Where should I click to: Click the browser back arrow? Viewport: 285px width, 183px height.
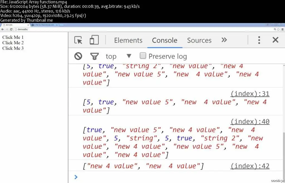(3, 29)
